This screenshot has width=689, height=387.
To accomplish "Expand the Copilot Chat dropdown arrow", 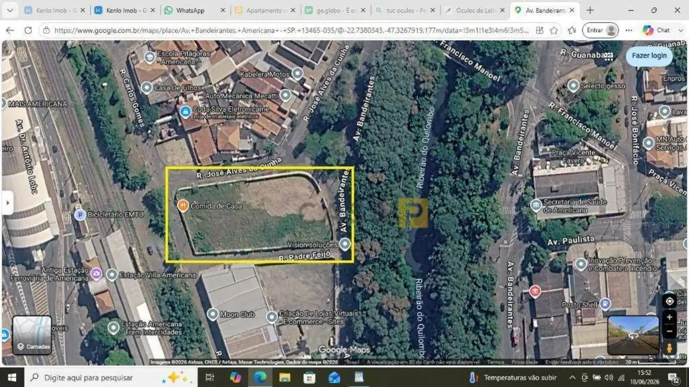I will pyautogui.click(x=681, y=30).
